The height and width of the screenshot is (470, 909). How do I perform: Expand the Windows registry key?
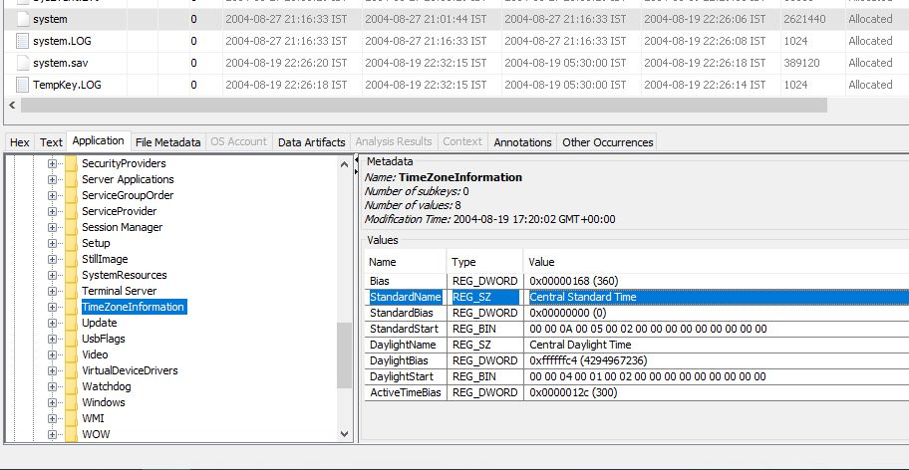(x=52, y=402)
